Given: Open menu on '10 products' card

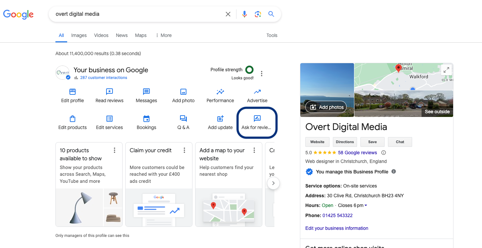Looking at the screenshot, I should point(115,150).
